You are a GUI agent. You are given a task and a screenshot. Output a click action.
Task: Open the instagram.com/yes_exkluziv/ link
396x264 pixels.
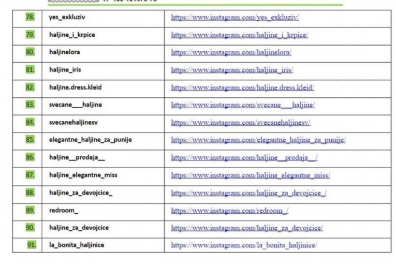click(235, 18)
